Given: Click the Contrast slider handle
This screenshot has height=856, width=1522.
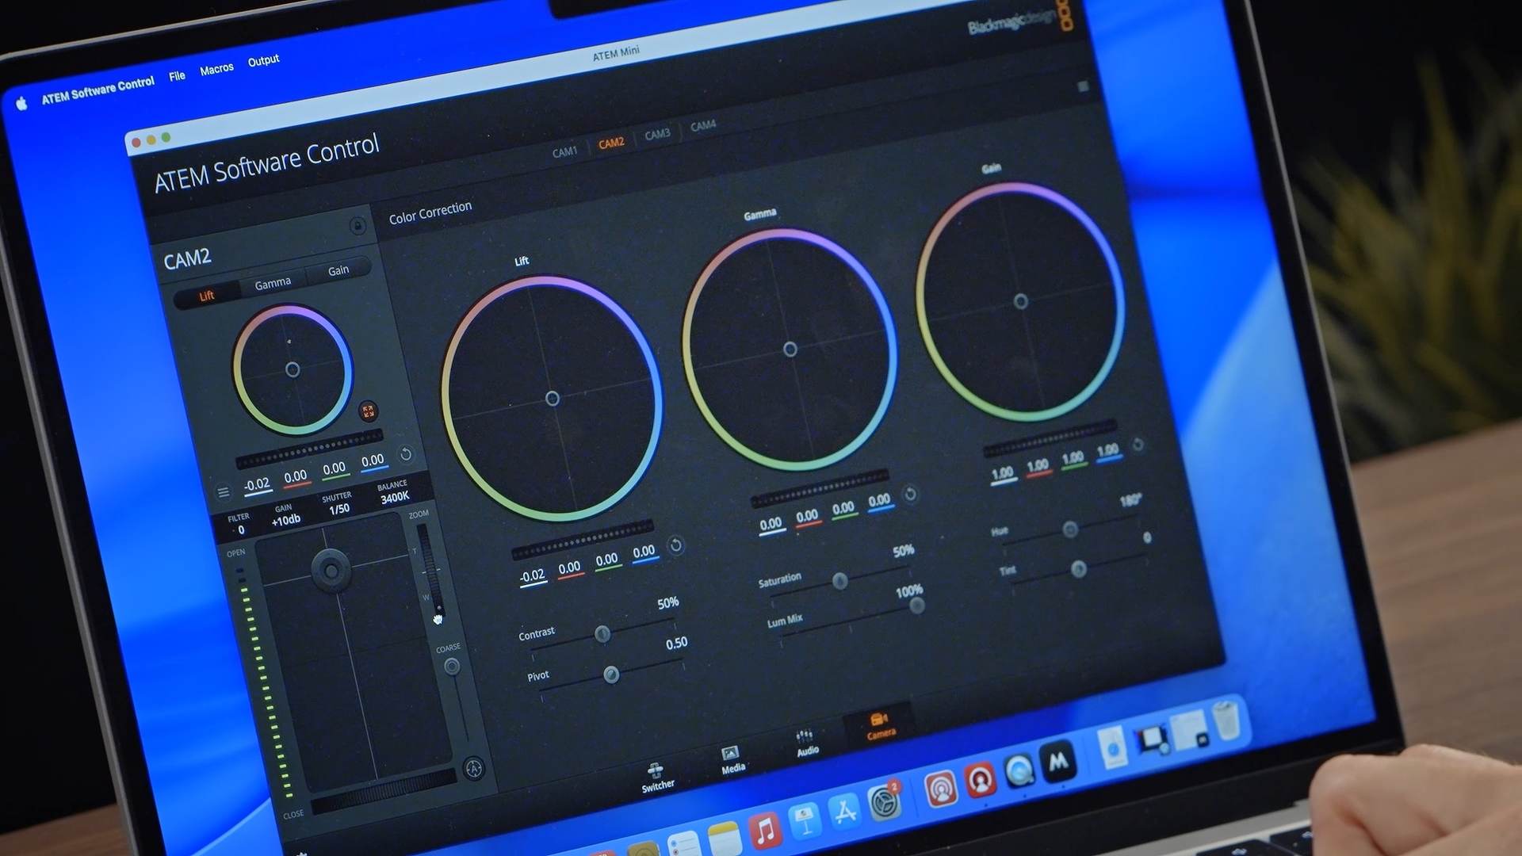Looking at the screenshot, I should 602,633.
